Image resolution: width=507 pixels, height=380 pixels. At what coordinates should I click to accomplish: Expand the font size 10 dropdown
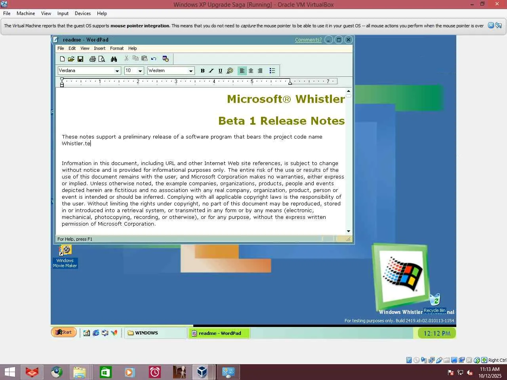point(140,71)
